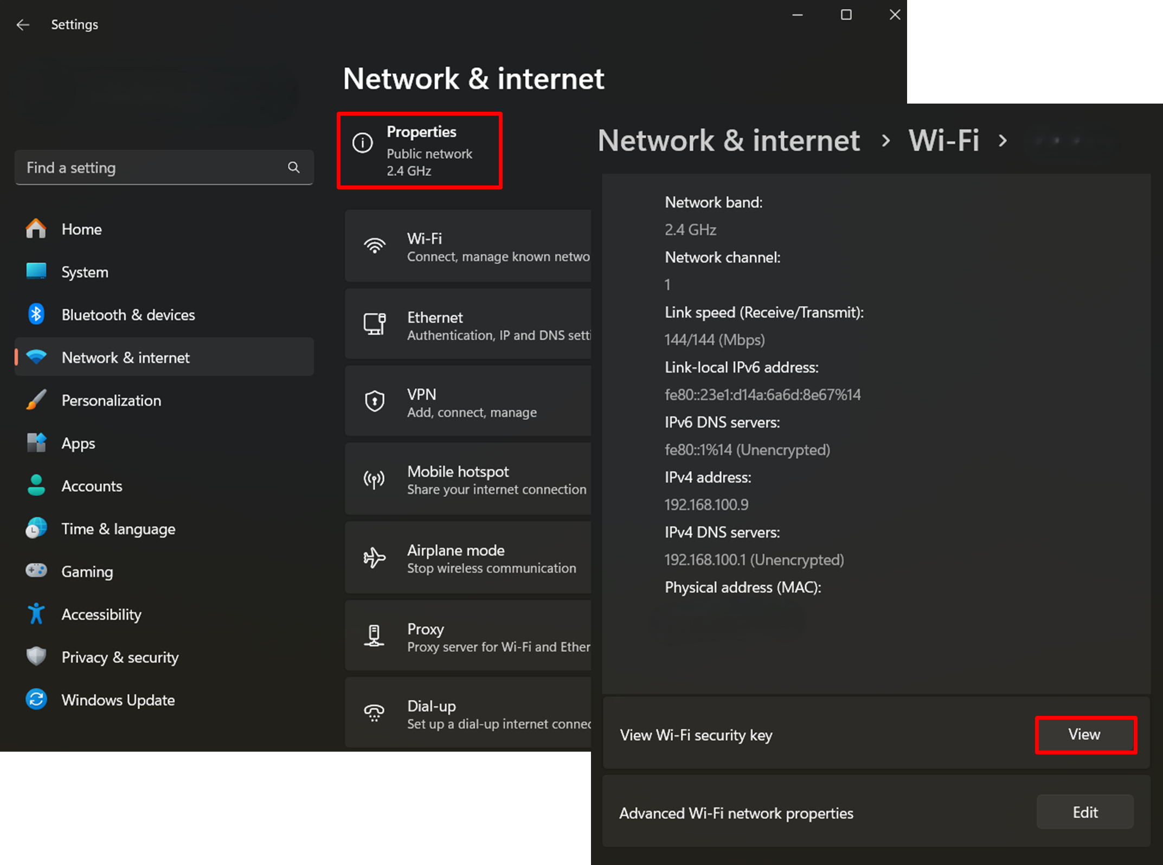Open Personalization settings
This screenshot has height=865, width=1163.
[164, 400]
